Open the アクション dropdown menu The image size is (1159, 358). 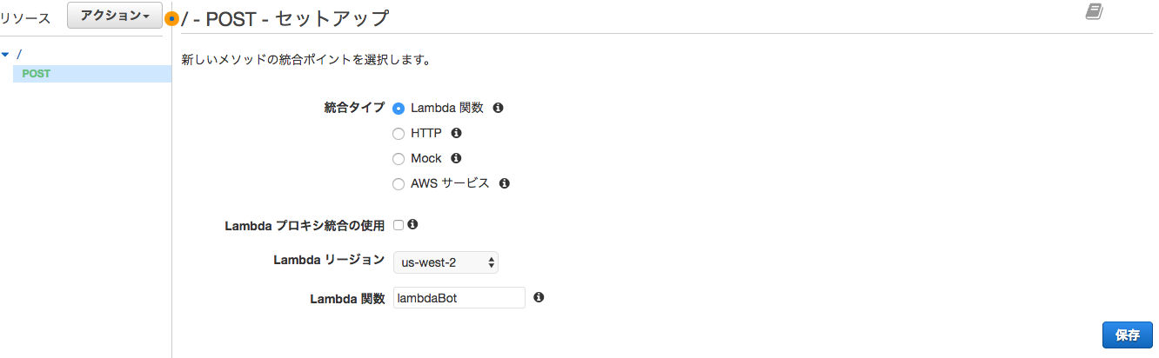(x=115, y=16)
